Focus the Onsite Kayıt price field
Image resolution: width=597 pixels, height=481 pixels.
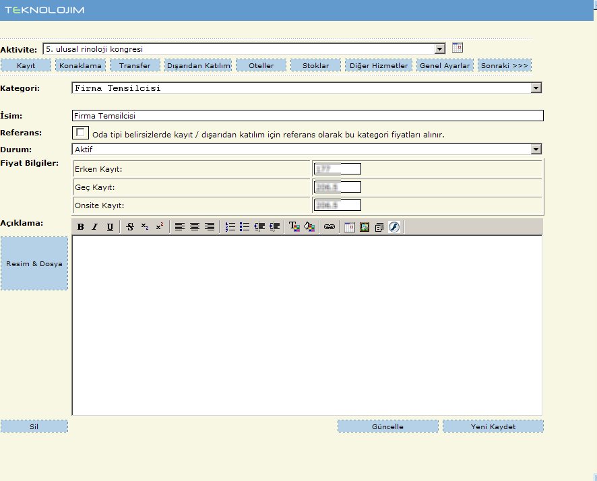tap(338, 205)
